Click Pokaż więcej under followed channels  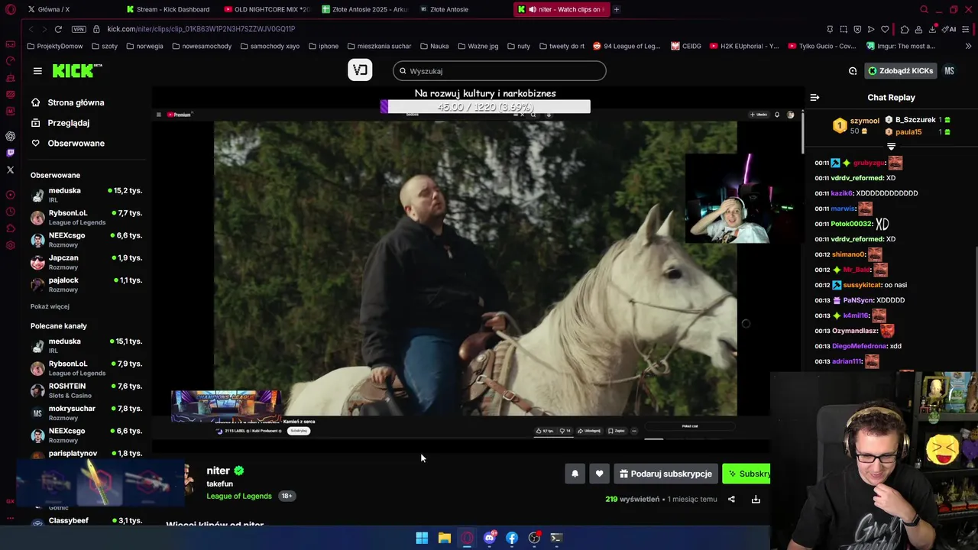pos(50,306)
